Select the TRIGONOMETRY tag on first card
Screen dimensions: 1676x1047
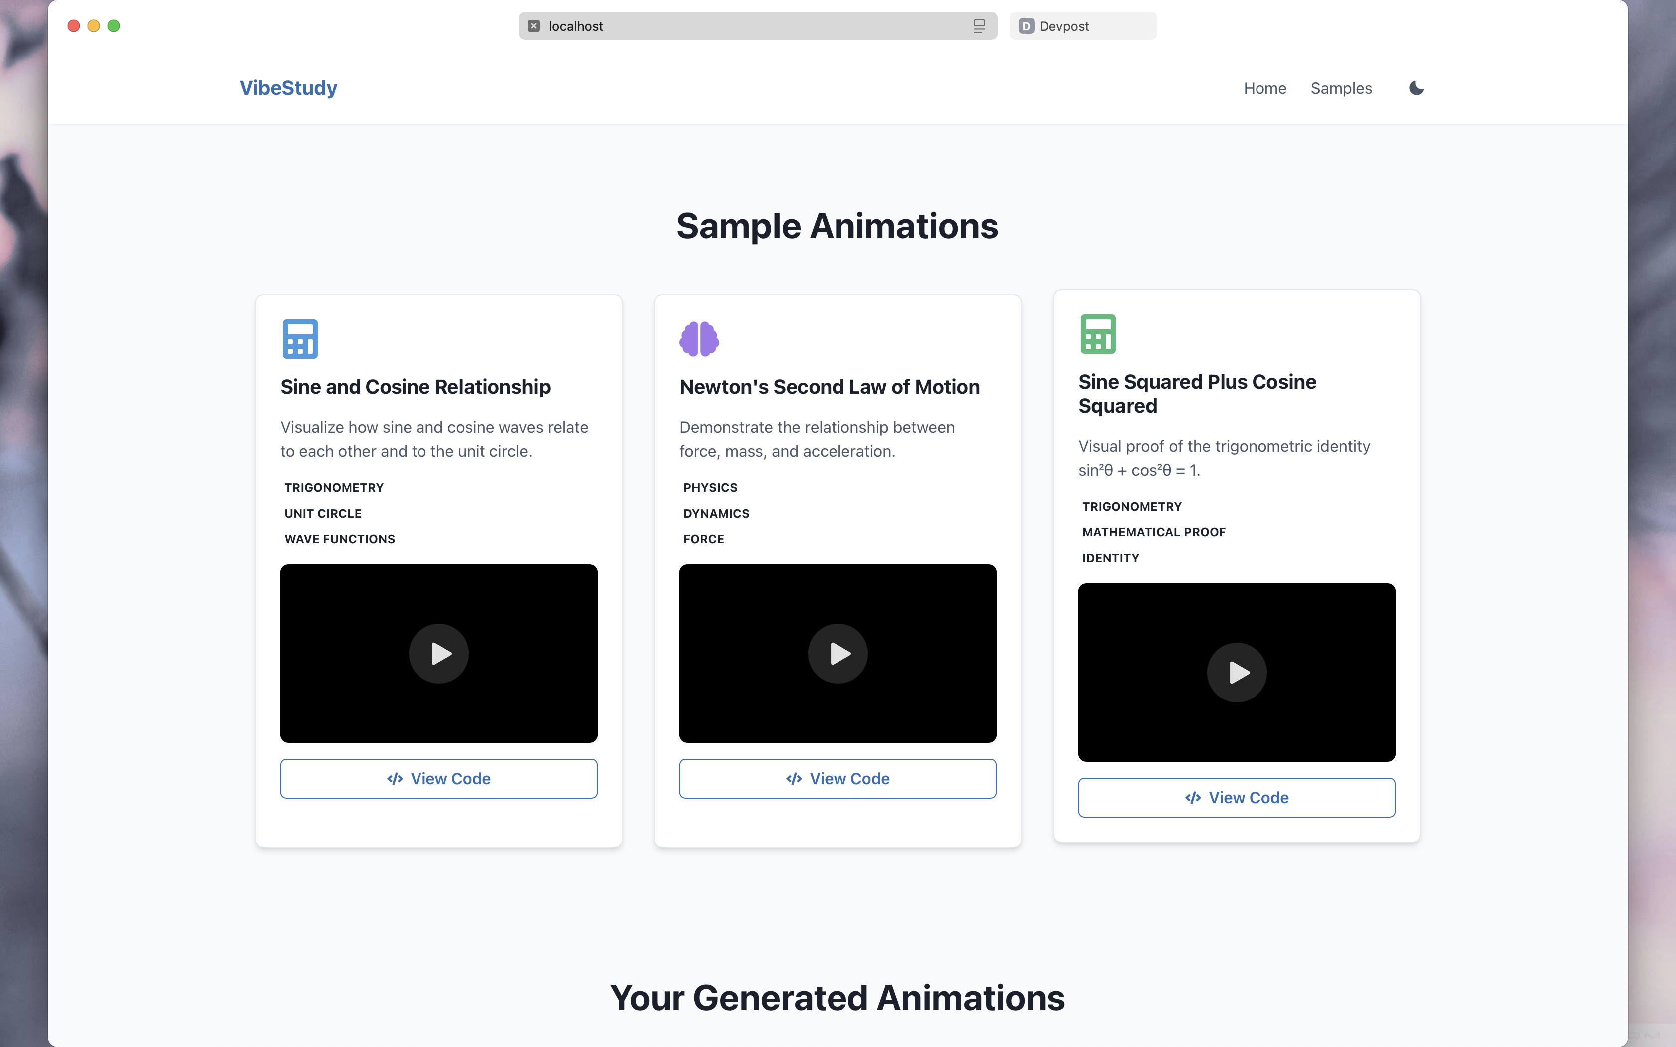(334, 488)
